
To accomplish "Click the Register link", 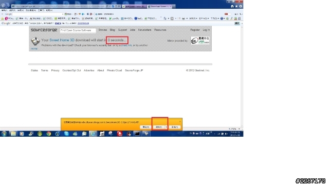I will (195, 30).
